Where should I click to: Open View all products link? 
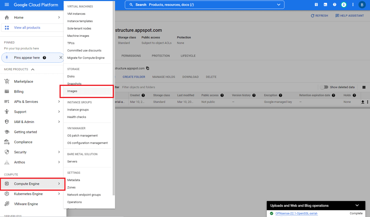27,27
